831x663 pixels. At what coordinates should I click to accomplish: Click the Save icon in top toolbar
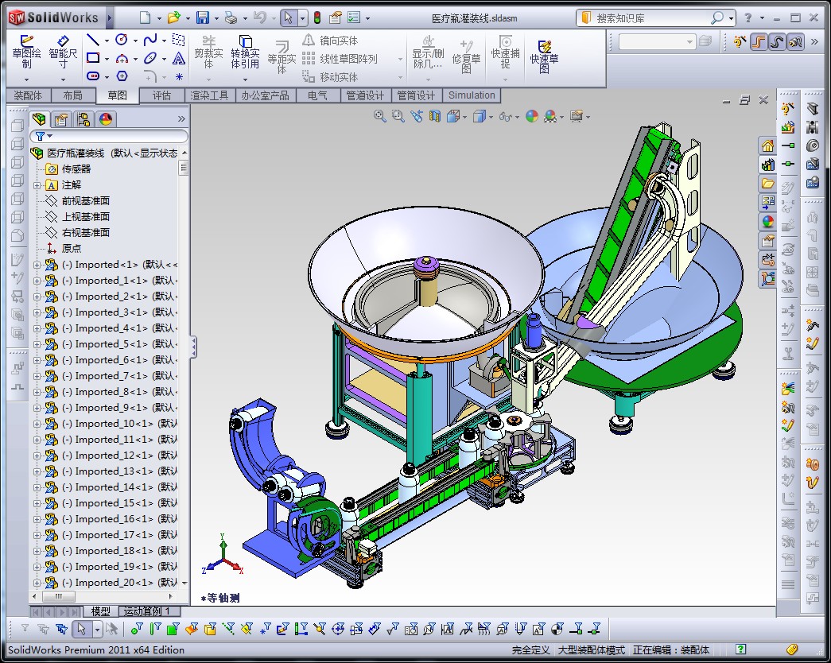pyautogui.click(x=203, y=17)
